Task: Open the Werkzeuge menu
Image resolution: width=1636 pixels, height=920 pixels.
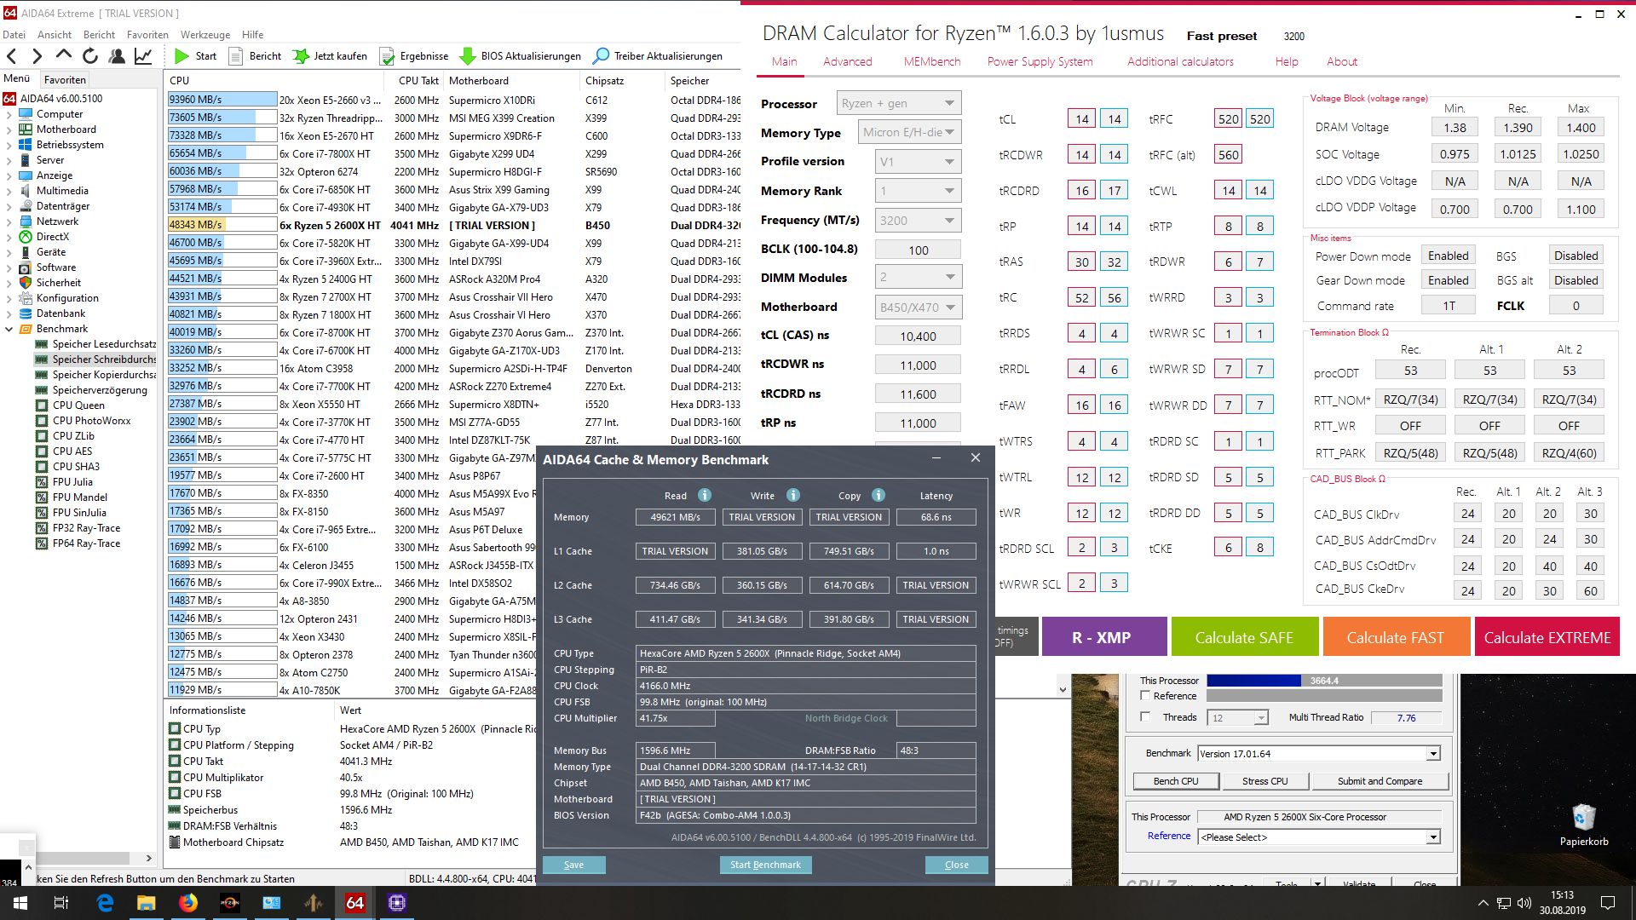Action: click(x=204, y=35)
